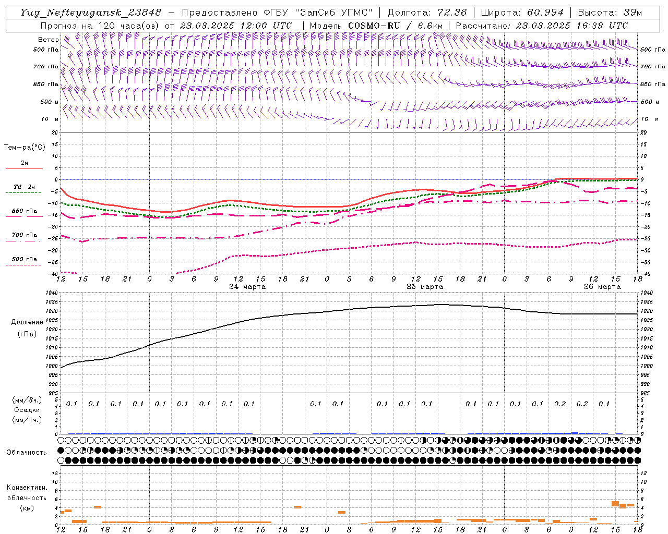Click the Давление panel label
Image resolution: width=668 pixels, height=534 pixels.
tap(27, 322)
